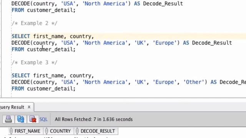Click 'Europe' in the Example 2 DECODE line

(x=165, y=43)
